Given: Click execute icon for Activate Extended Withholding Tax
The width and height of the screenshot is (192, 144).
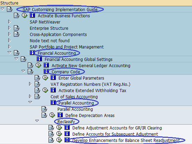Looking at the screenshot, I should (x=45, y=90).
